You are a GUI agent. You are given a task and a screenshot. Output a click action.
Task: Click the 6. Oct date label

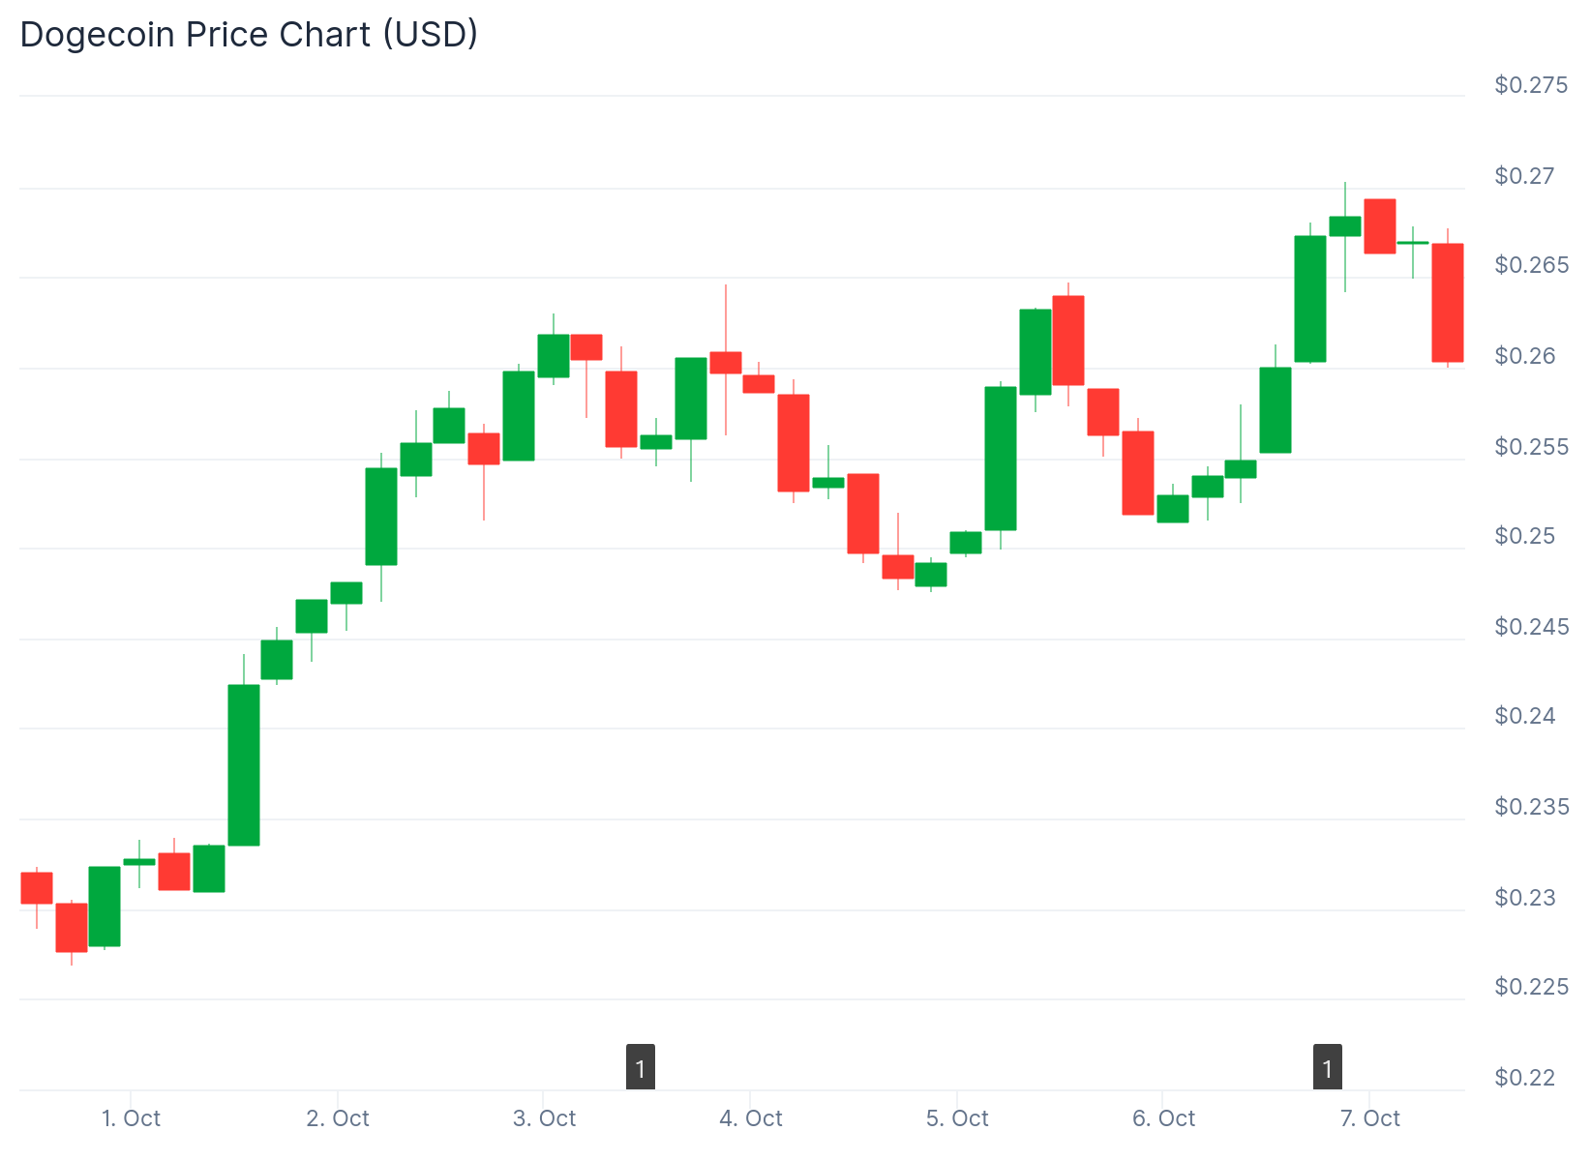coord(1163,1118)
